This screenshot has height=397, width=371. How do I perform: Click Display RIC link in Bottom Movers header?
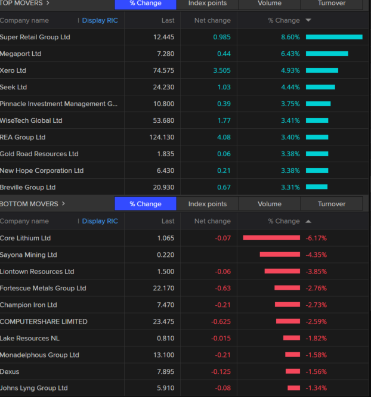click(100, 221)
